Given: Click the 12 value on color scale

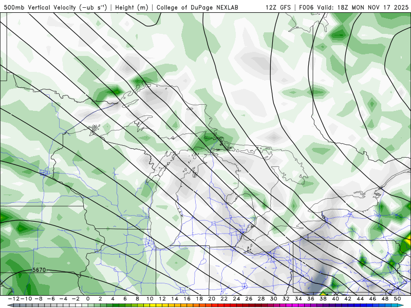Looking at the screenshot, I should click(x=162, y=299).
